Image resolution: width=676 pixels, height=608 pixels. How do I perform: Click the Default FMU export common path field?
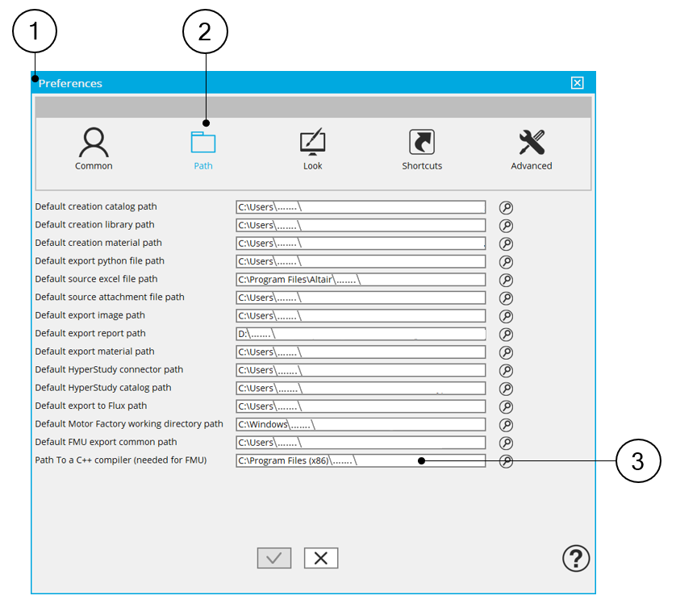point(361,443)
